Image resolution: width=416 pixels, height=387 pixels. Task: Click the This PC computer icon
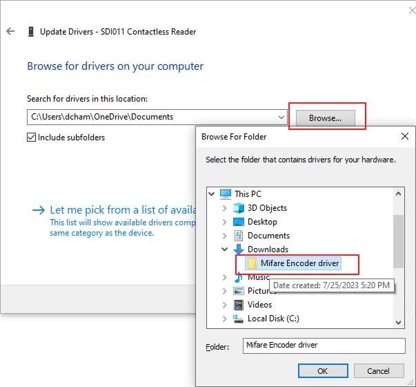click(x=225, y=194)
